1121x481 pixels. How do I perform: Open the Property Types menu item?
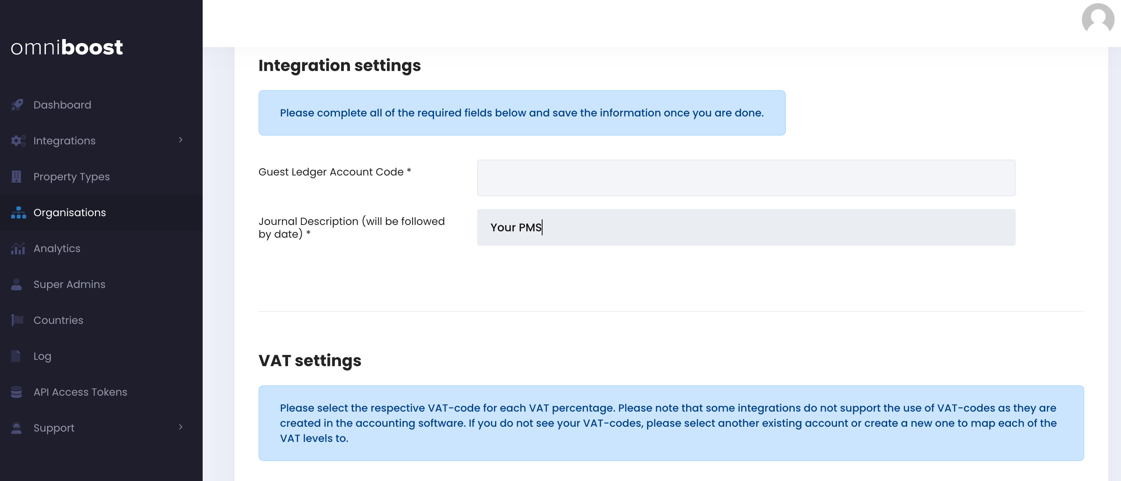coord(71,177)
